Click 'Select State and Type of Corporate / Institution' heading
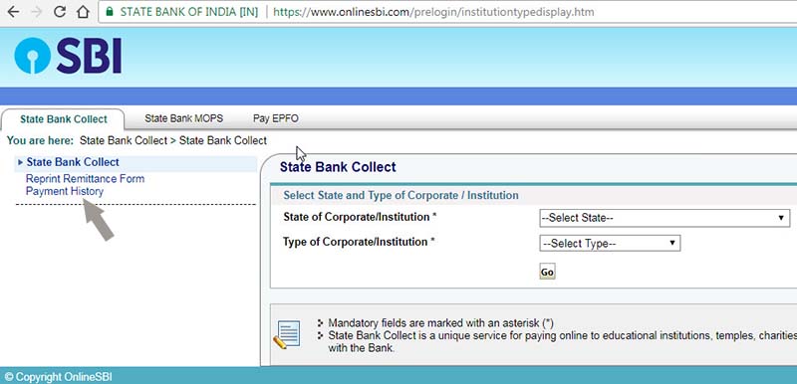The image size is (797, 384). tap(401, 195)
